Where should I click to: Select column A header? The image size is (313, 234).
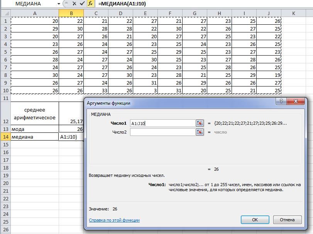pos(35,14)
